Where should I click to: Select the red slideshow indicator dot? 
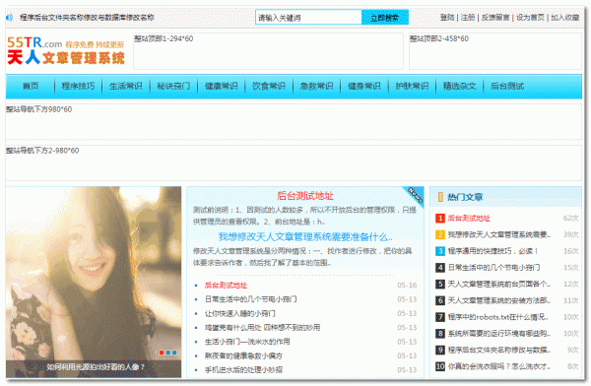click(x=162, y=353)
